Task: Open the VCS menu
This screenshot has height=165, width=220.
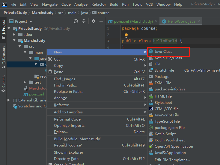Action: [x=149, y=4]
